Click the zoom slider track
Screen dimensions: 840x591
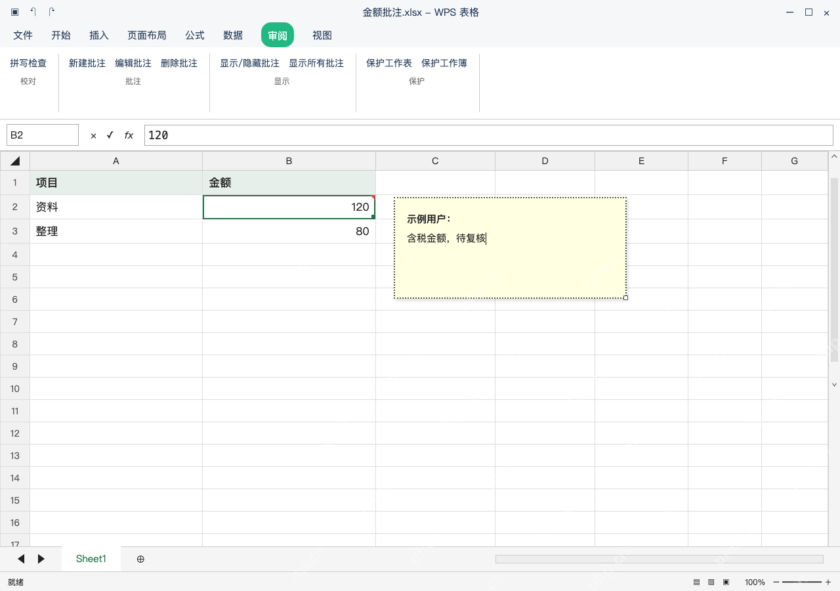pos(802,582)
